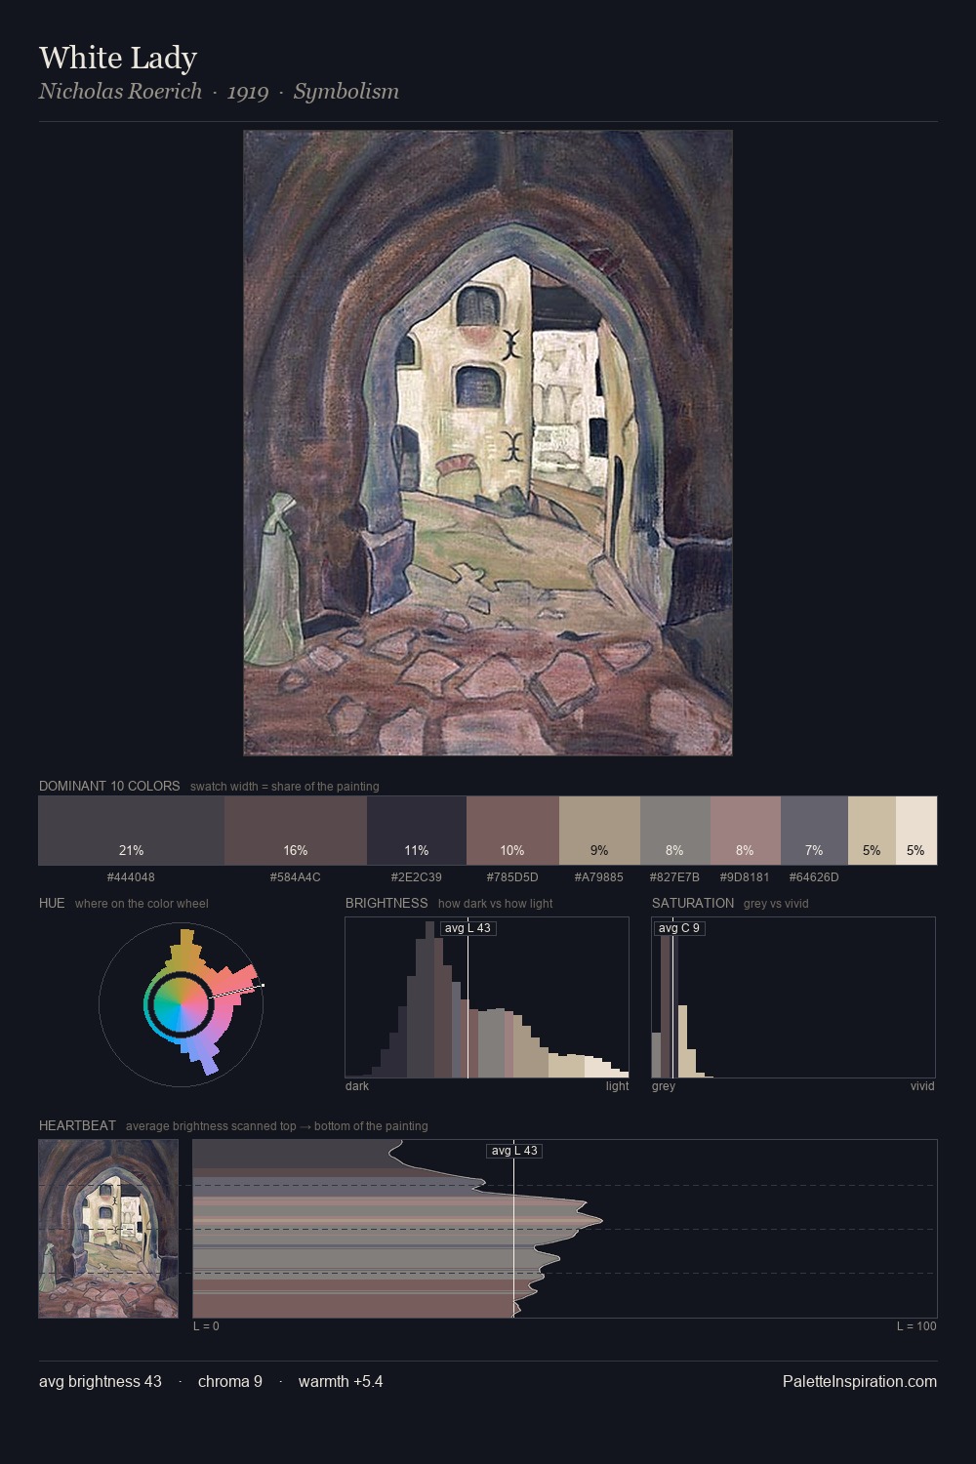Click the small heartbeat painting thumbnail
976x1464 pixels.
pyautogui.click(x=108, y=1229)
